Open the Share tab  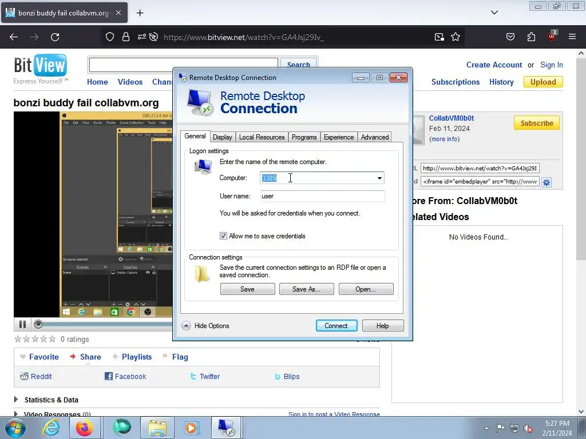86,357
